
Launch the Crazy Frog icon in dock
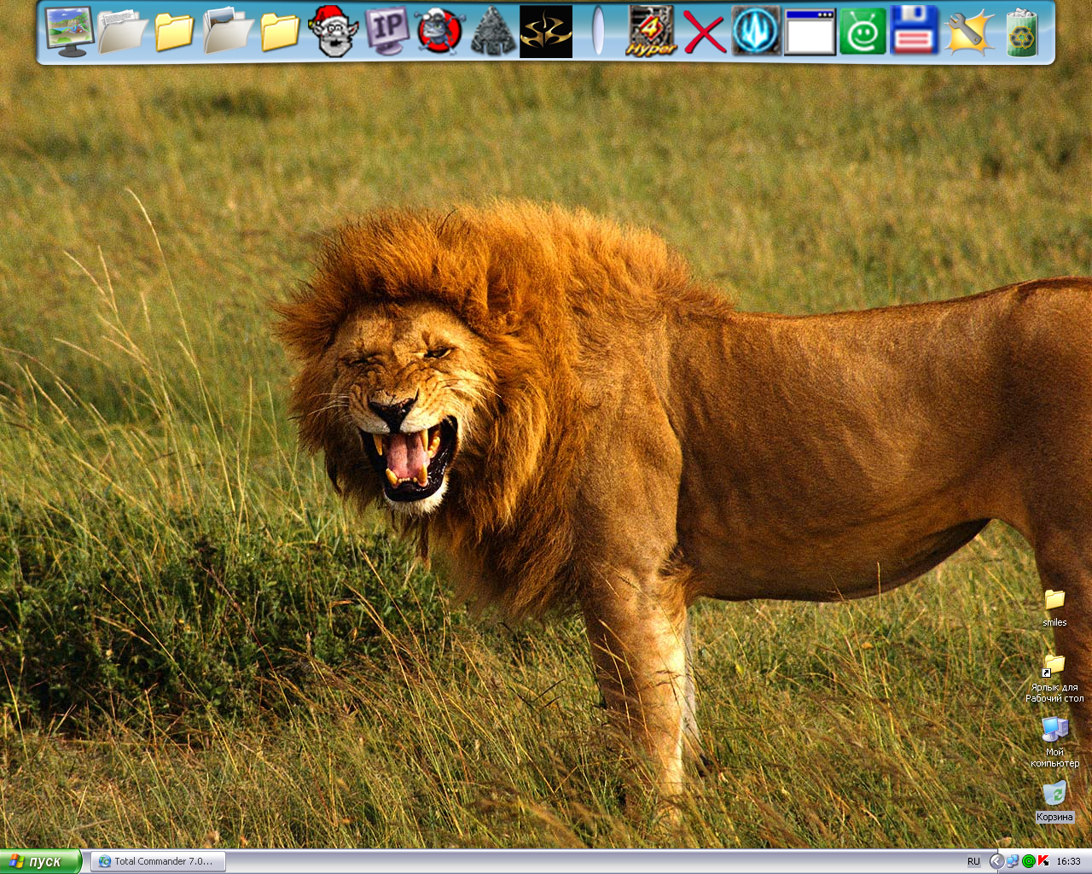click(439, 32)
